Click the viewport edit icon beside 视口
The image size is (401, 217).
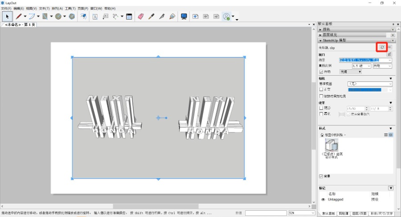click(x=389, y=54)
